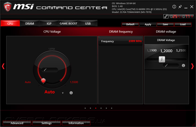Screen dimensions: 196x127
Task: Click the DRAM Voltage panel title
Action: 166,40
